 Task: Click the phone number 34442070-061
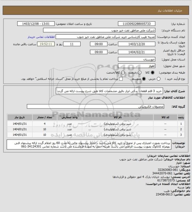[x=162, y=173]
